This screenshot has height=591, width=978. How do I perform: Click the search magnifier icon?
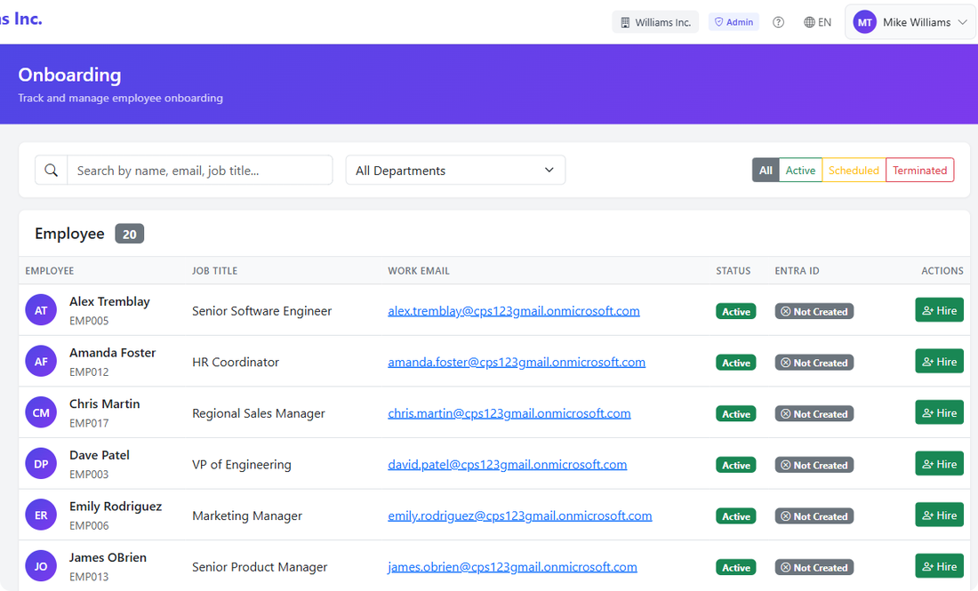point(51,169)
